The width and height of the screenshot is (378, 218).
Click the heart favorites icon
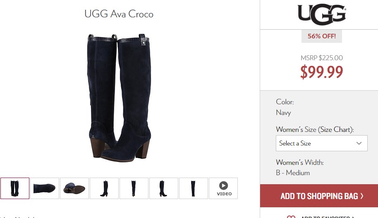(291, 217)
